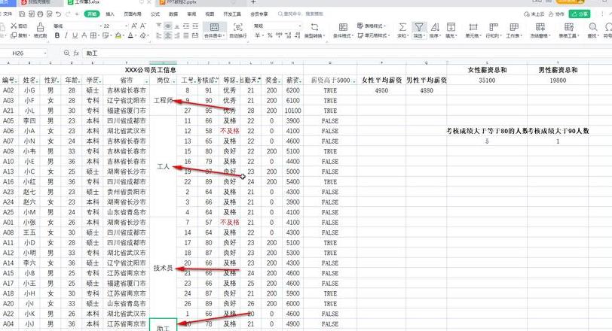This screenshot has height=331, width=612.
Task: Click the Table Tools (表格工具) icon
Action: point(569,27)
